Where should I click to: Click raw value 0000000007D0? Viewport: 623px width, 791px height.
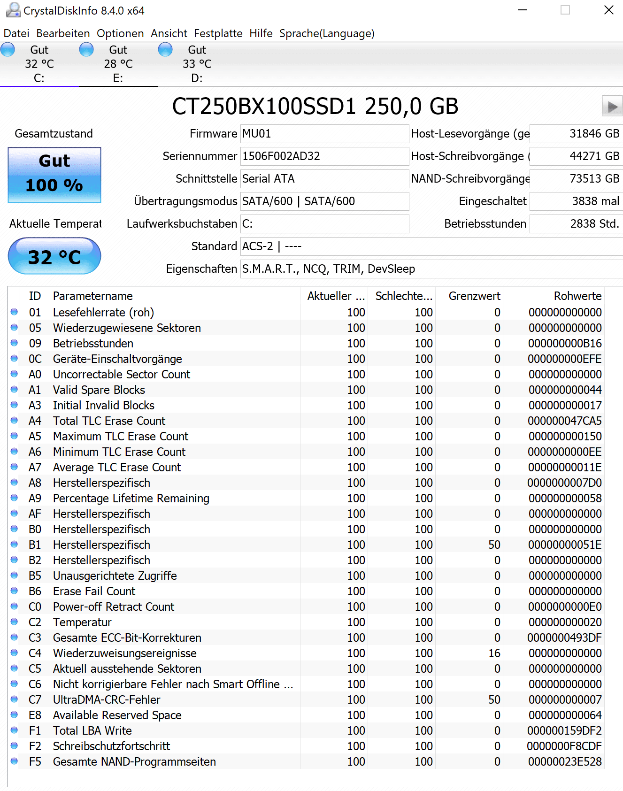coord(565,483)
